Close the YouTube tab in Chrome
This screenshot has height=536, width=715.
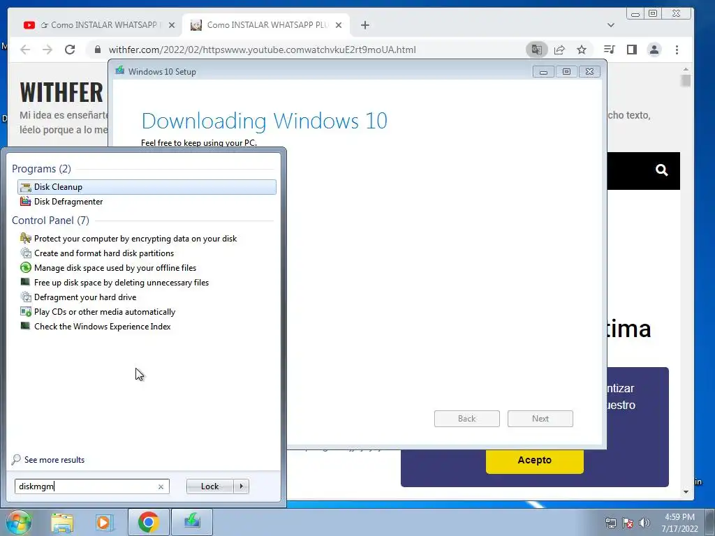tap(172, 25)
